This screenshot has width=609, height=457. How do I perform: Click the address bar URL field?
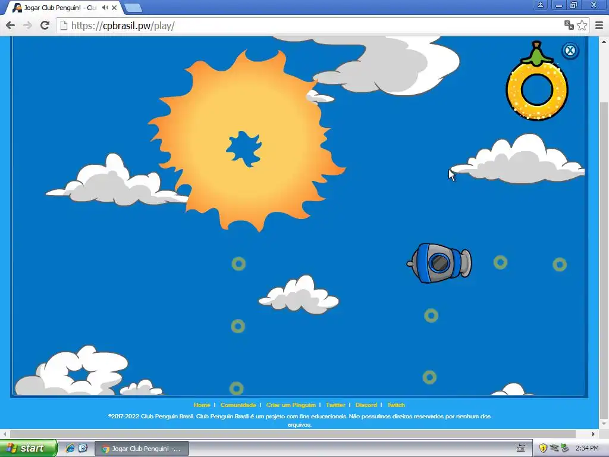point(310,26)
